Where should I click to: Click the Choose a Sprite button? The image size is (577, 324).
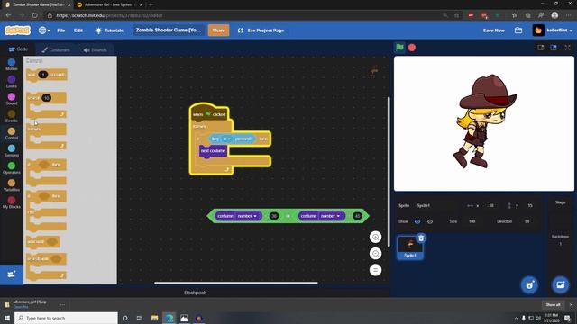pos(529,284)
